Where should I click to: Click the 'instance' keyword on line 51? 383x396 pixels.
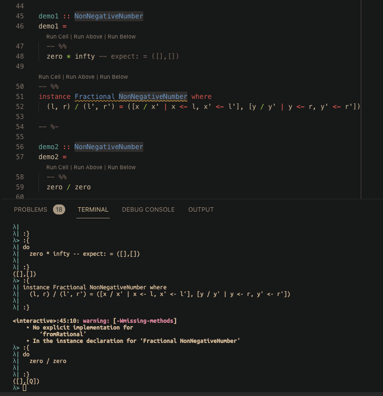[x=55, y=97]
